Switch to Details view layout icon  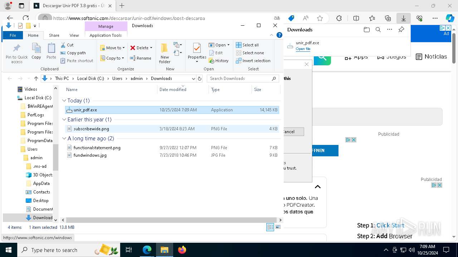click(270, 227)
